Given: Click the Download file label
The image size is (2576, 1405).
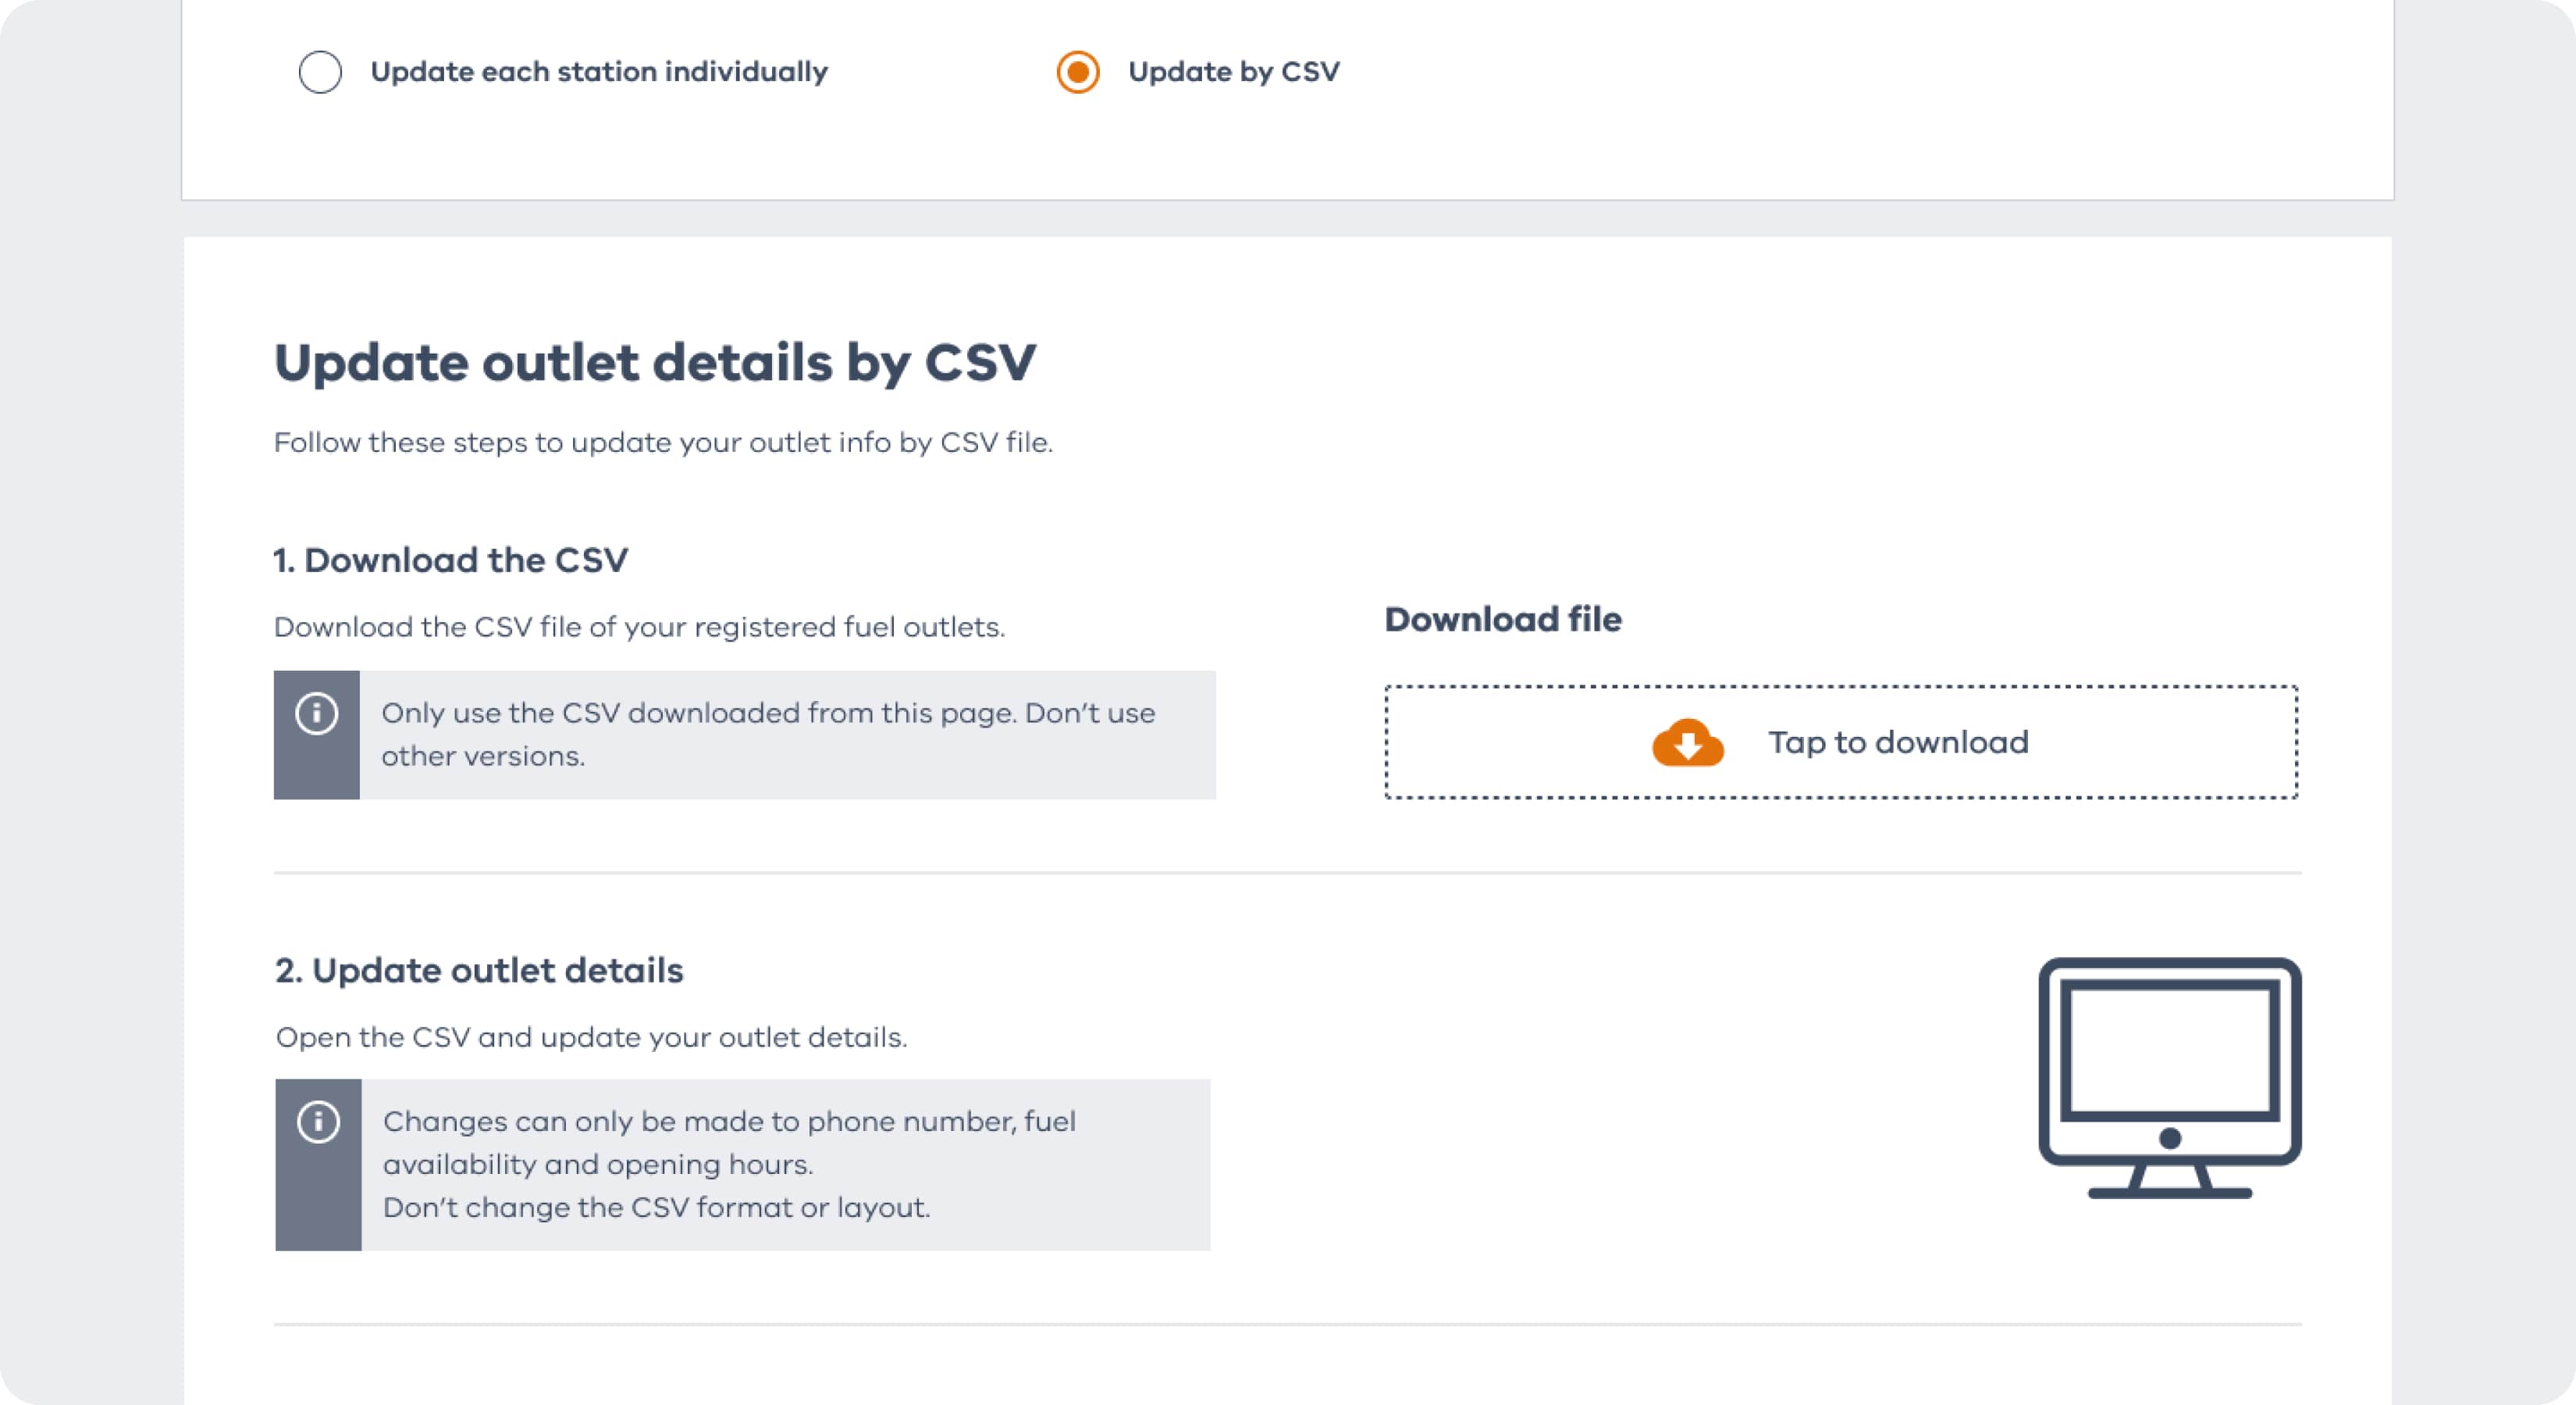Looking at the screenshot, I should tap(1502, 619).
